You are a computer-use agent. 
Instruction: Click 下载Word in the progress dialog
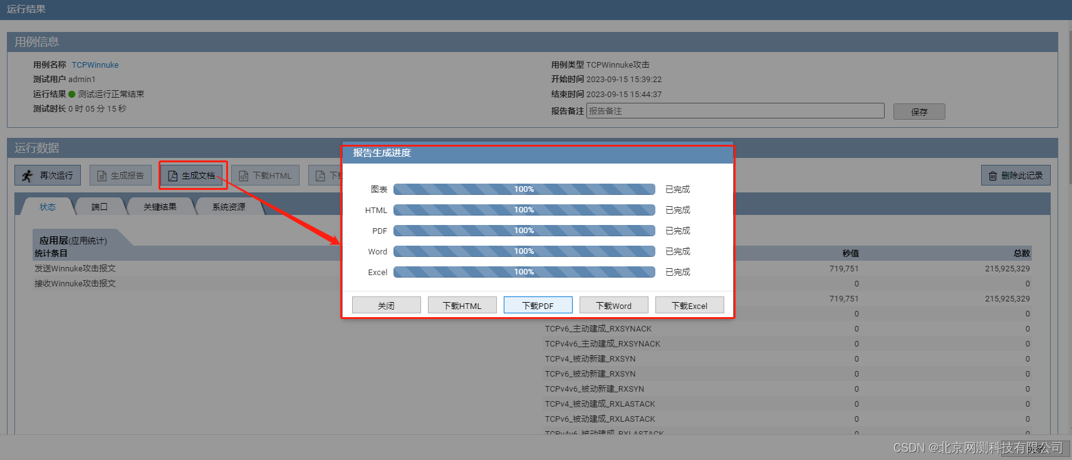point(614,305)
